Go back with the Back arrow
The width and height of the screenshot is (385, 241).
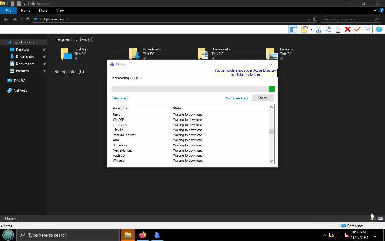tap(6, 19)
